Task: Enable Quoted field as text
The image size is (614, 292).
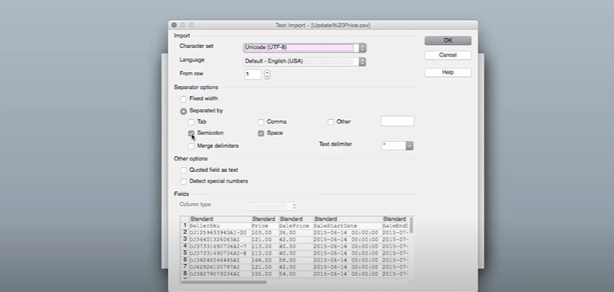Action: tap(183, 170)
